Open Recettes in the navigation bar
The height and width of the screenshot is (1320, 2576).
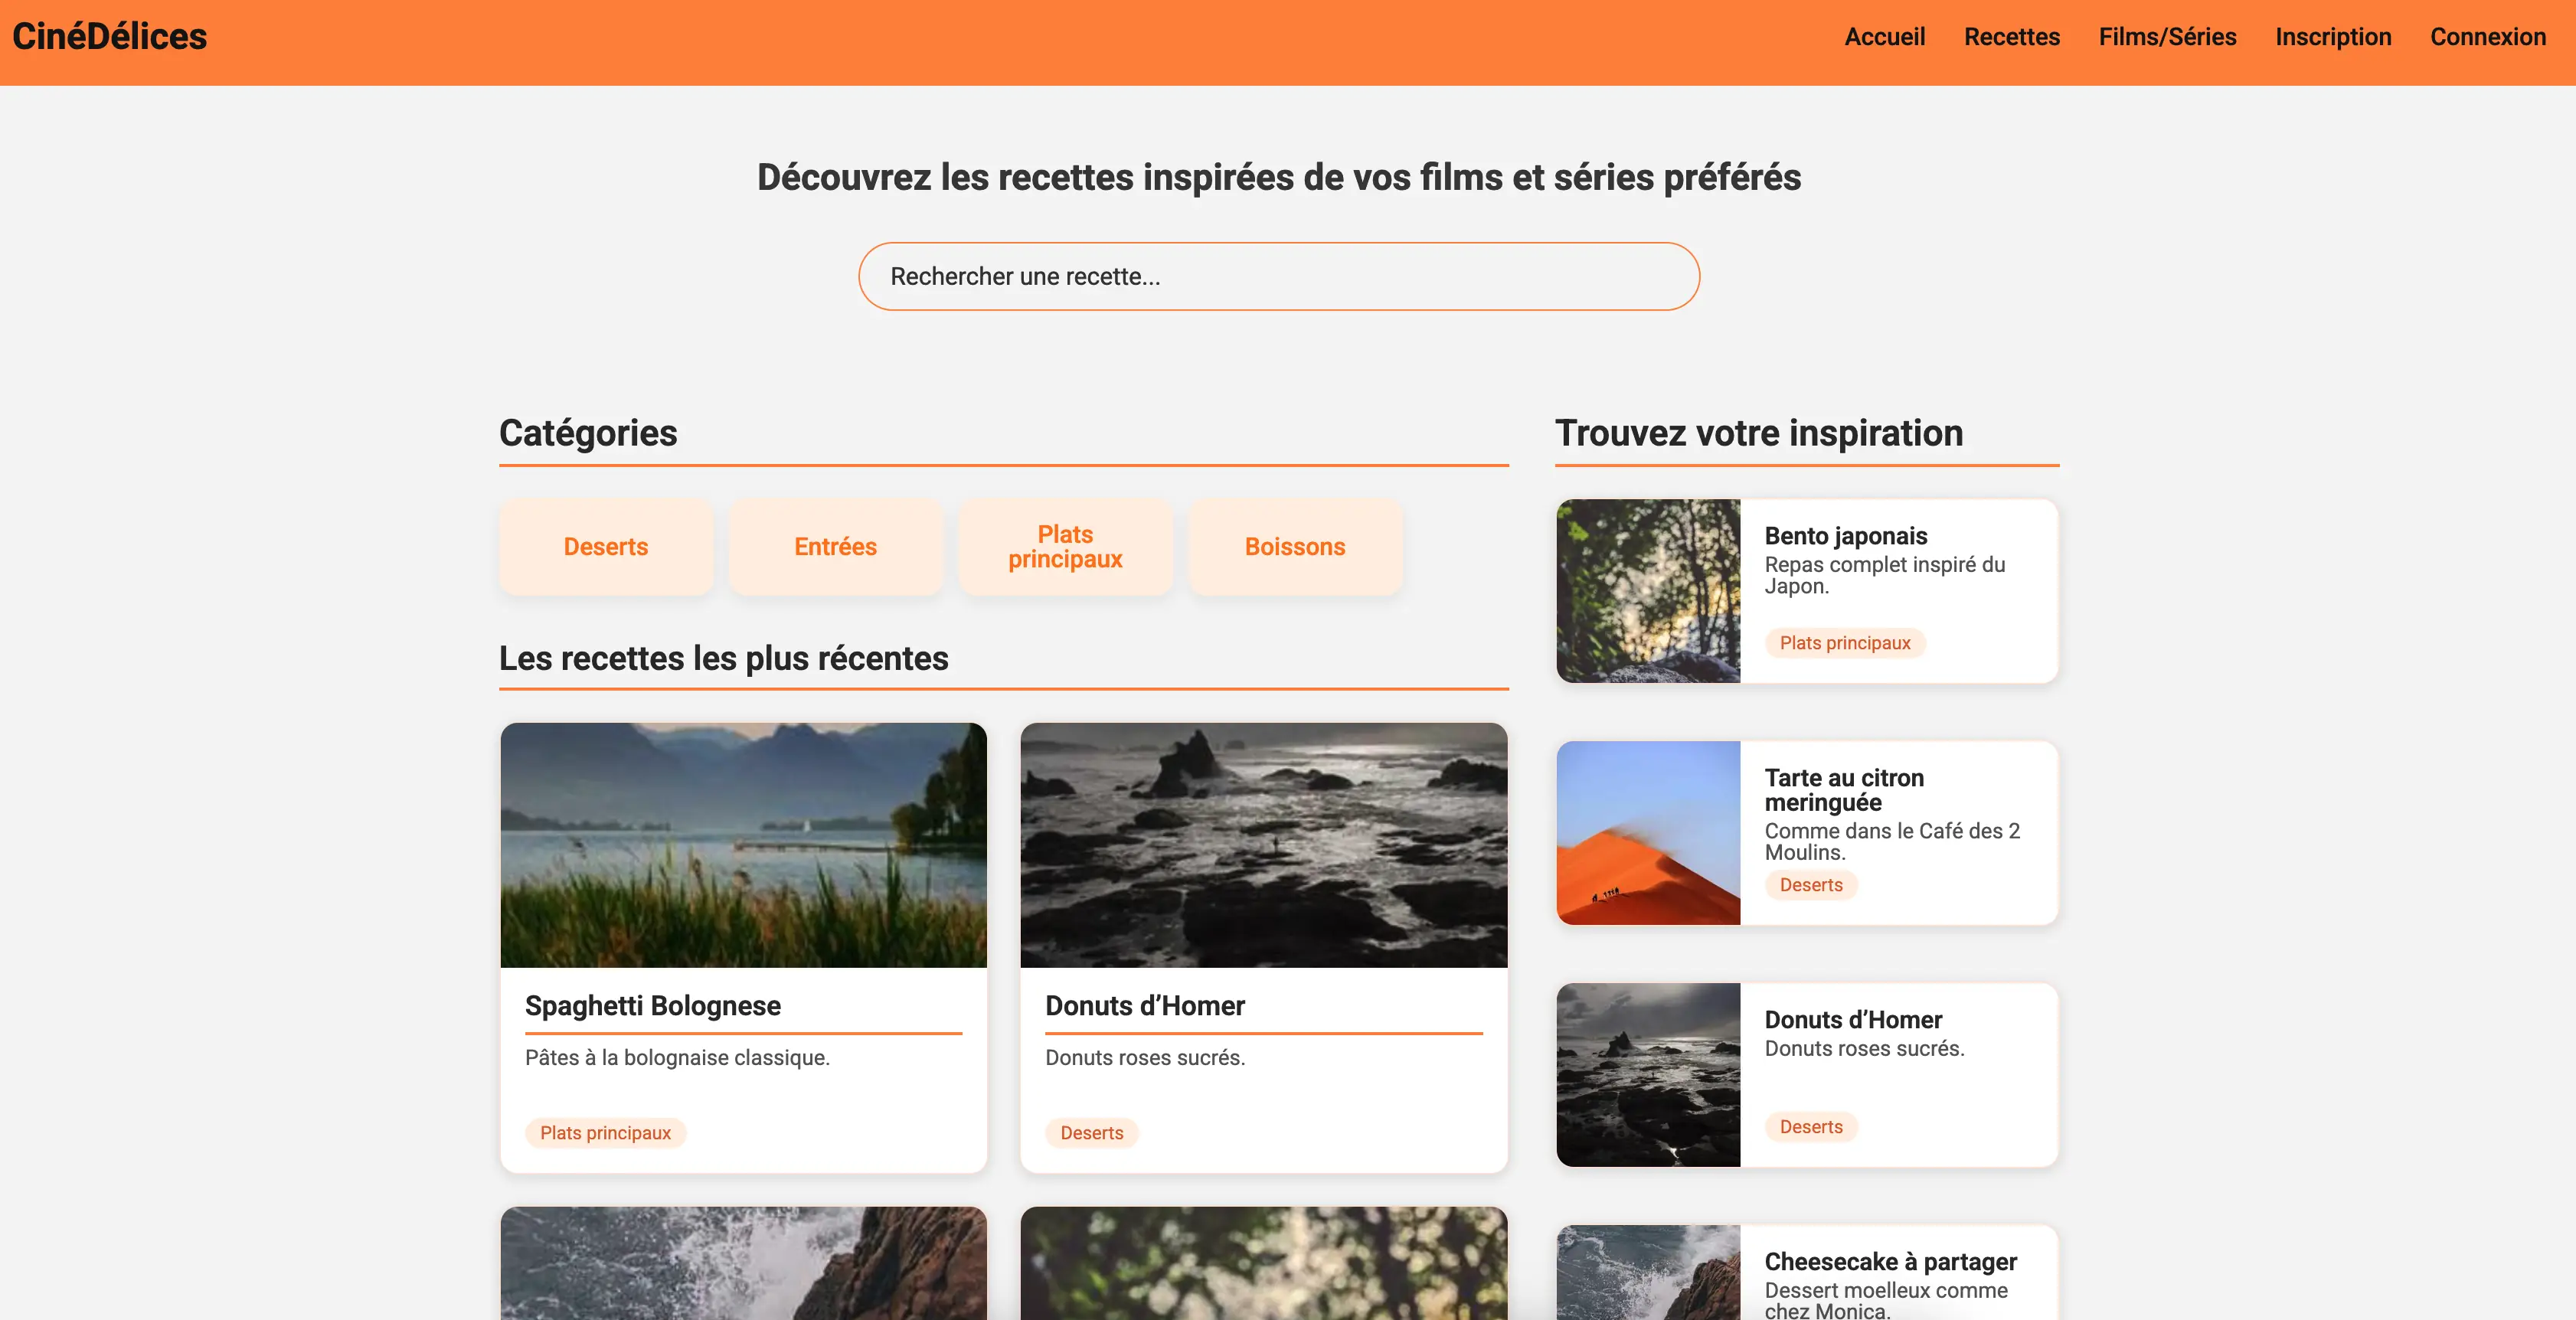(x=2011, y=37)
